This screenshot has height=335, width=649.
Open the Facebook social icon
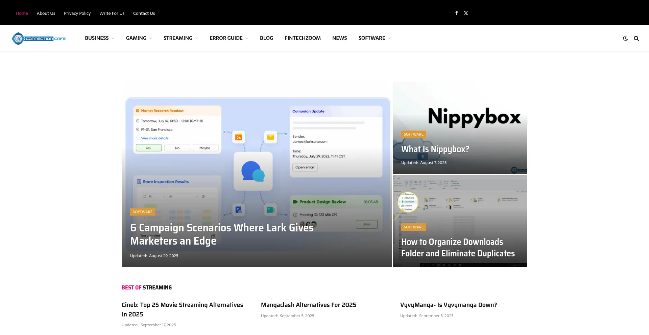click(456, 13)
